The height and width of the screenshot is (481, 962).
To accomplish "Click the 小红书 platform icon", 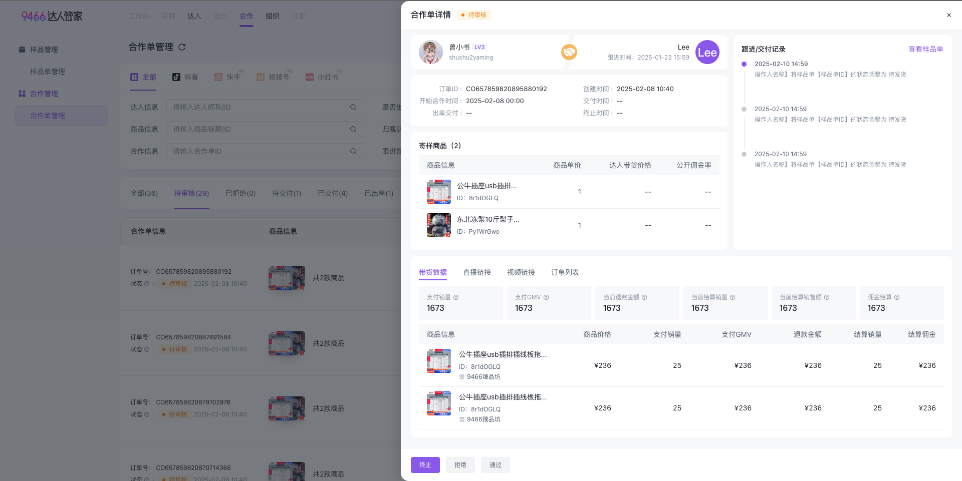I will pos(310,77).
